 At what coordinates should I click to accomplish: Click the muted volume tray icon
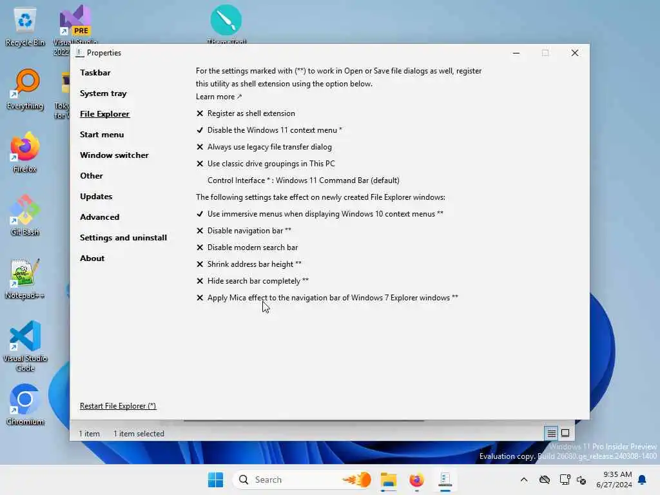581,480
